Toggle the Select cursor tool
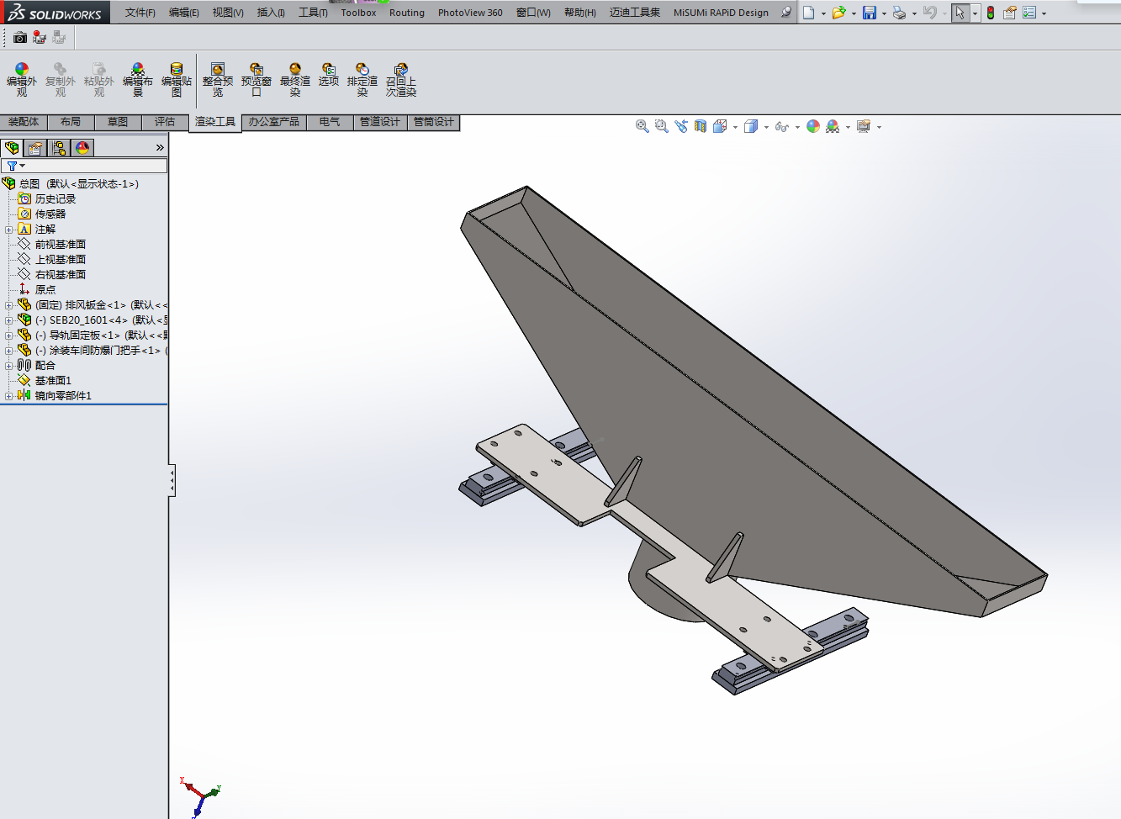The height and width of the screenshot is (819, 1121). tap(960, 13)
